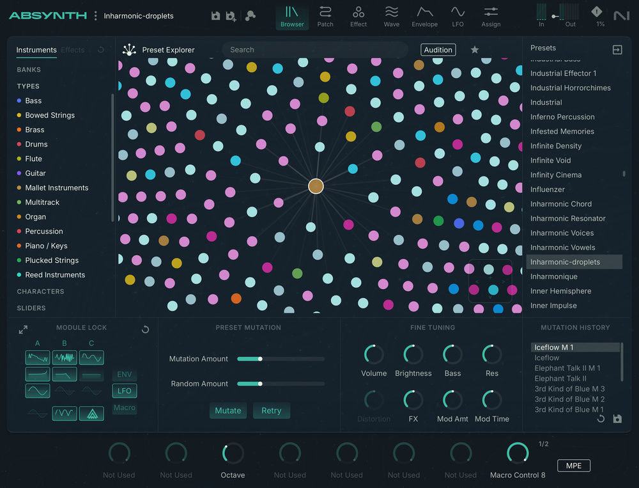Click the Mod Time knob
Image resolution: width=639 pixels, height=488 pixels.
pyautogui.click(x=492, y=400)
